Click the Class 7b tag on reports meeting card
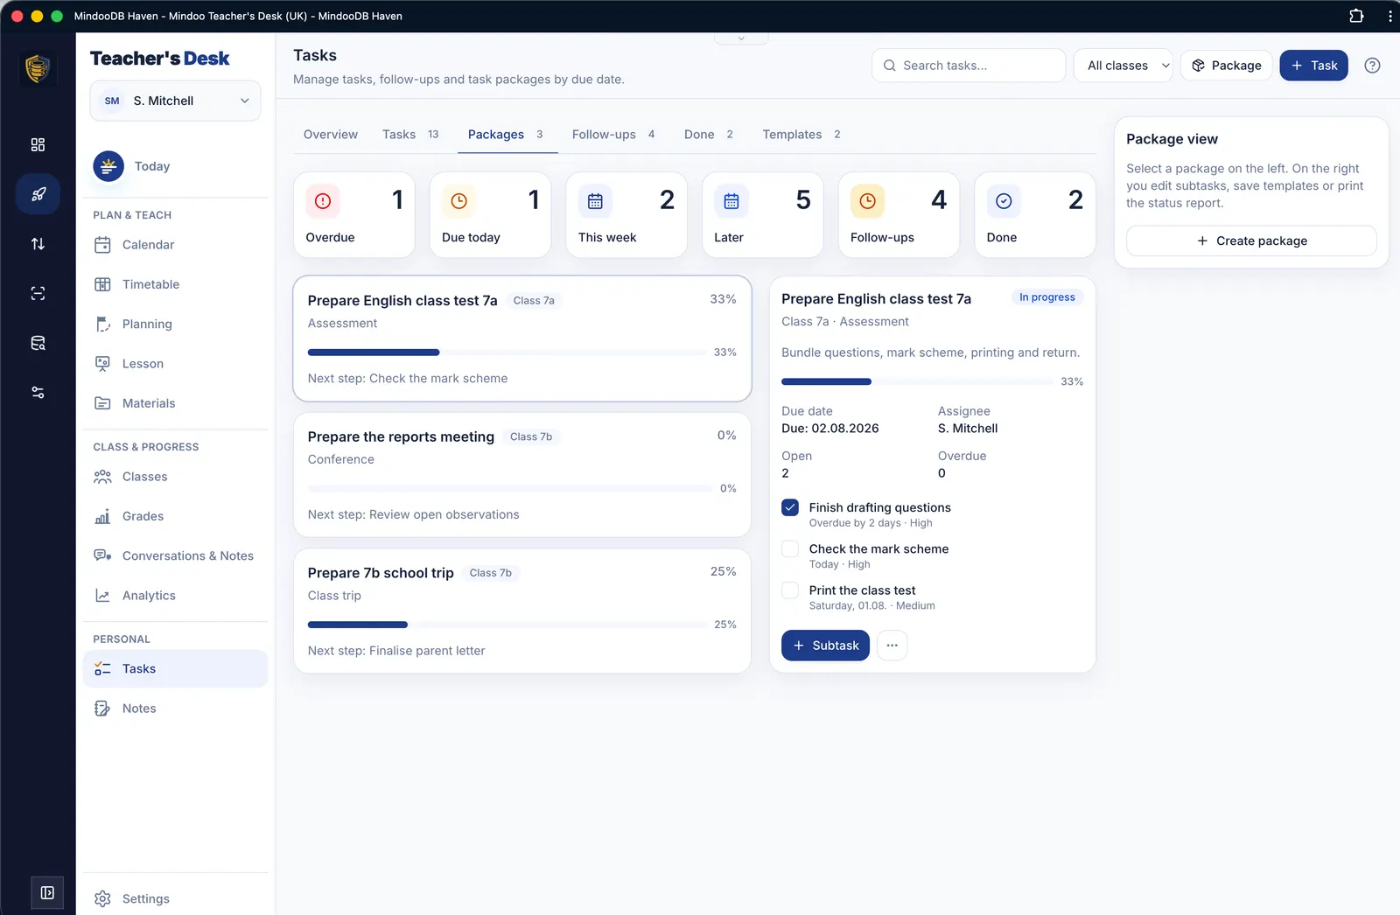 pos(531,437)
